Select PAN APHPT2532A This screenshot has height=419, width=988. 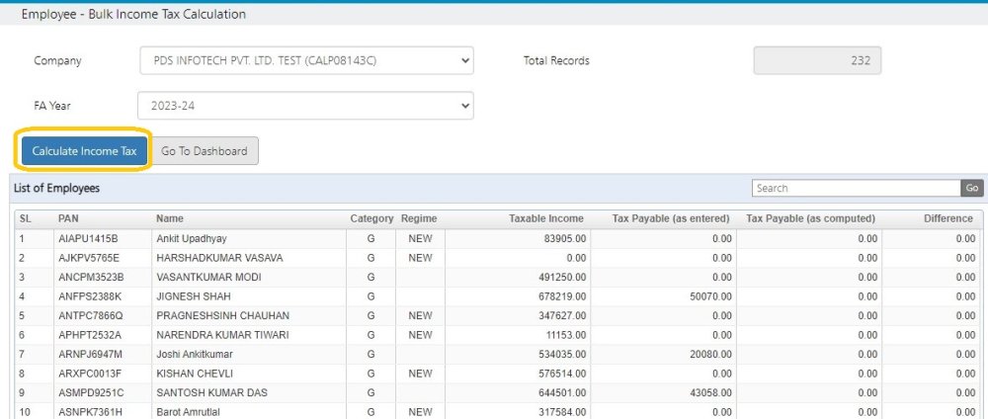coord(90,335)
